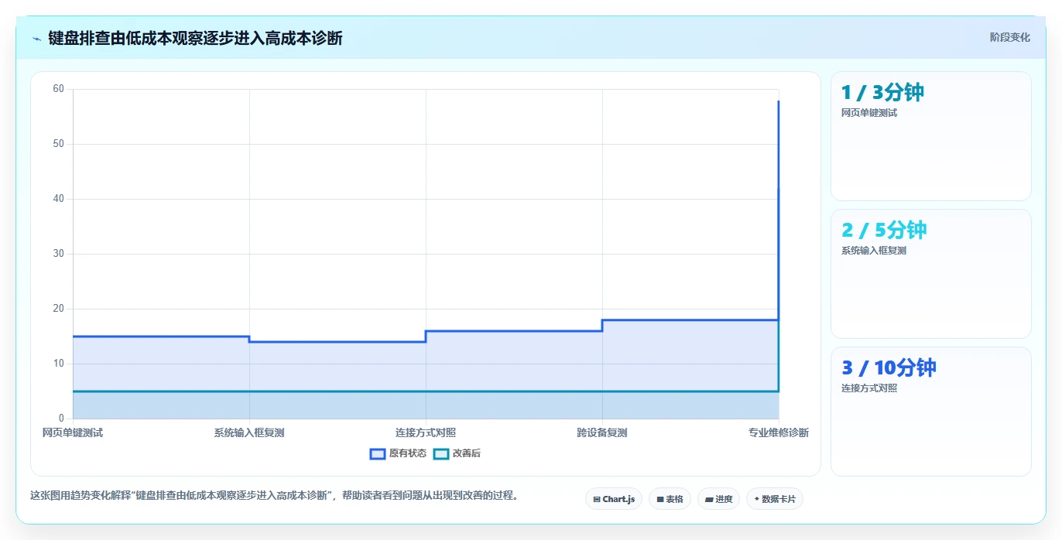Open the 3 / 10分钟 card
Viewport: 1062px width, 540px height.
coord(930,412)
